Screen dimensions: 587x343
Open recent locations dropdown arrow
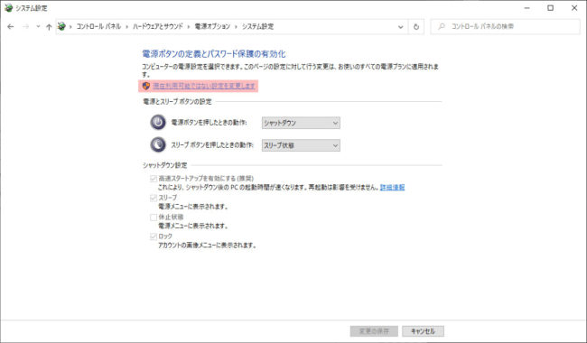38,26
